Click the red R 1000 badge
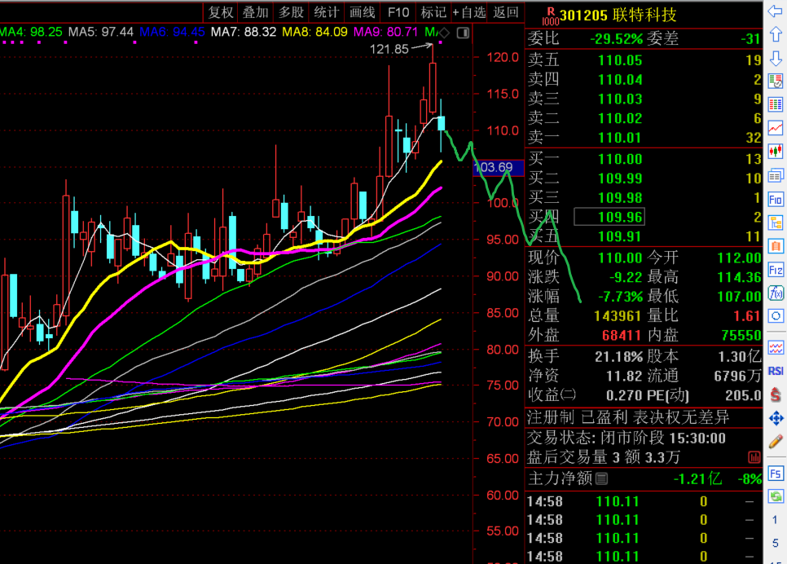 [551, 16]
